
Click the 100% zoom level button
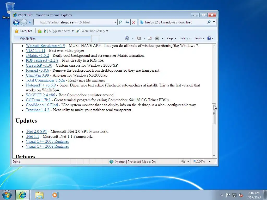click(199, 161)
